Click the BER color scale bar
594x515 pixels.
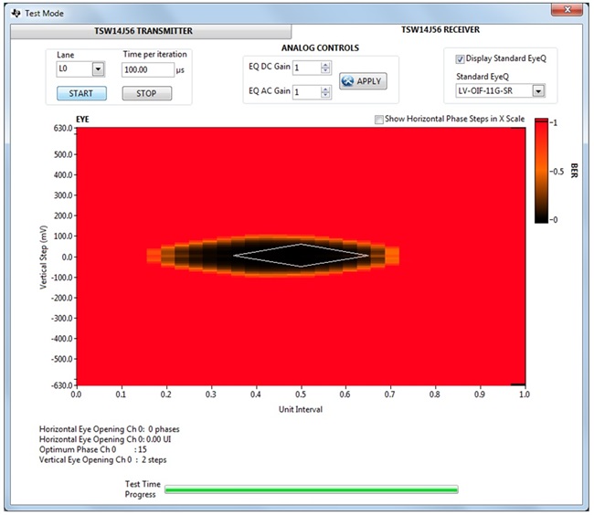click(x=541, y=171)
